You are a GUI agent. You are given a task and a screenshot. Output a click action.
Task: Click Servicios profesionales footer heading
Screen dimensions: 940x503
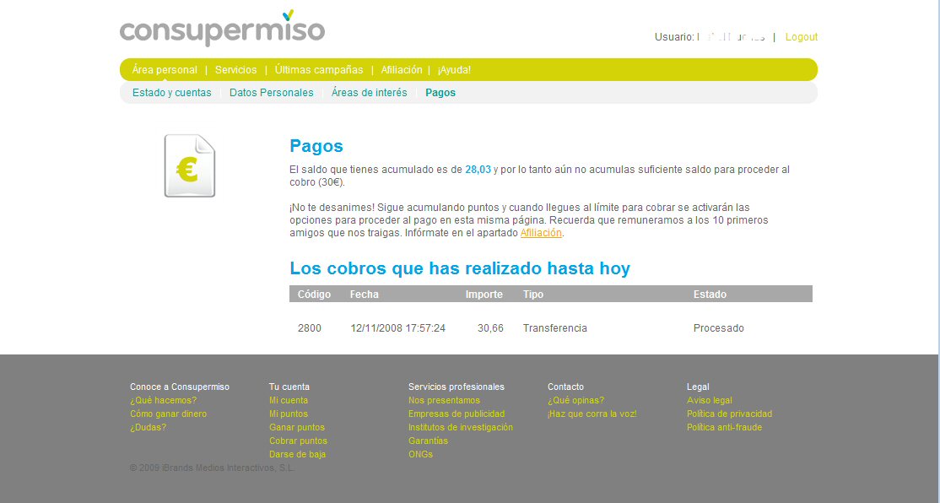[456, 387]
